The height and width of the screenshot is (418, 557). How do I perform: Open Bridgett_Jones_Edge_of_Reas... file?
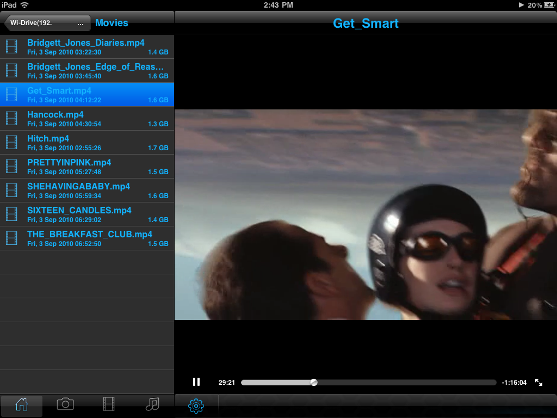point(87,71)
